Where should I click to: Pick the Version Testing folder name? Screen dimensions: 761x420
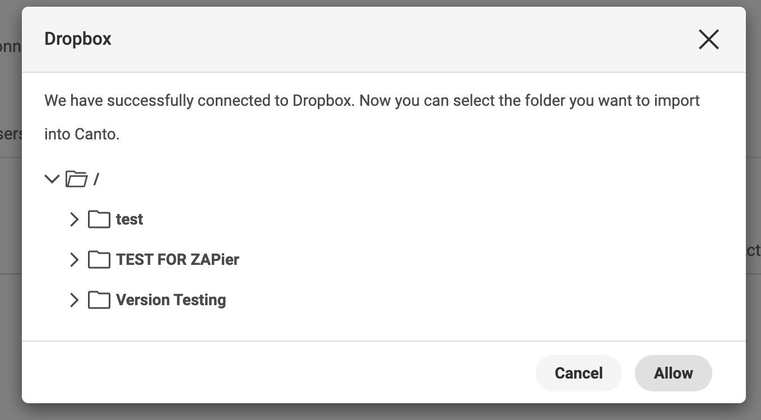(x=171, y=300)
